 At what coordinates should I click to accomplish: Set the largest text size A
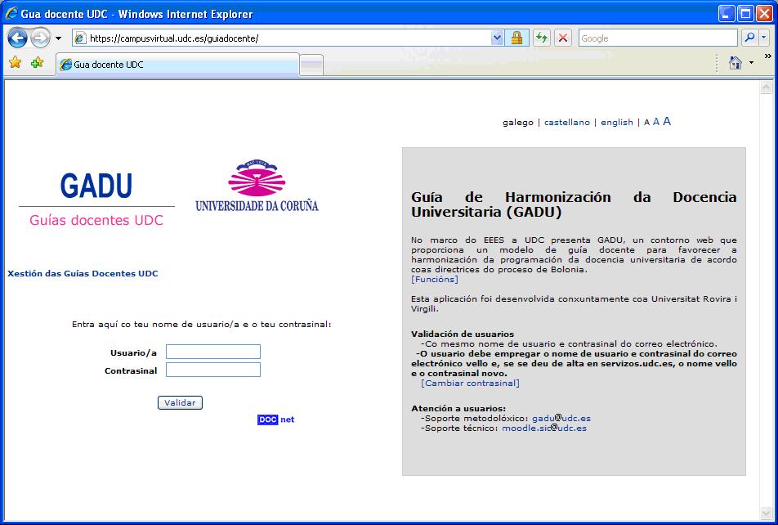tap(667, 121)
